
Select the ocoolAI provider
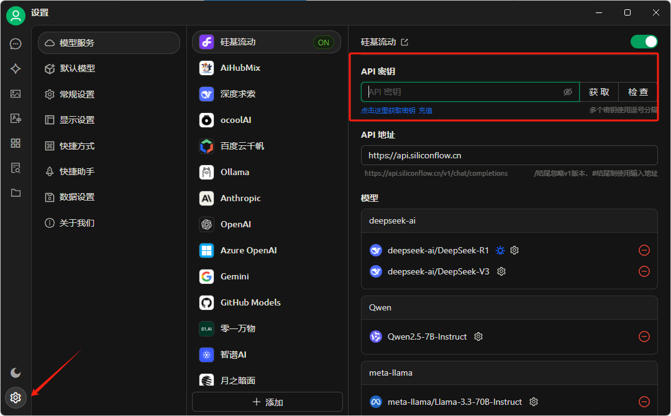(x=266, y=120)
